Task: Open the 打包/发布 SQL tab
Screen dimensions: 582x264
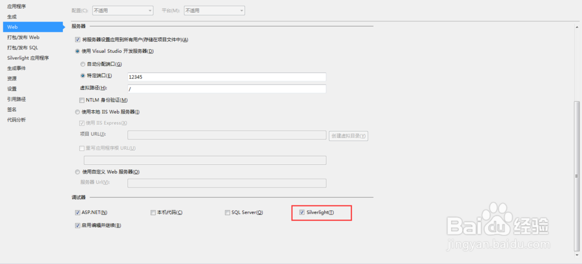Action: coord(22,48)
